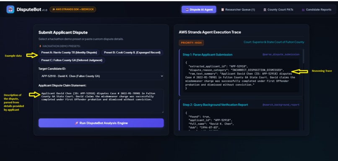Click the Dispute AI Agent robot icon
Viewport: 338px width, 161px height.
click(x=187, y=10)
